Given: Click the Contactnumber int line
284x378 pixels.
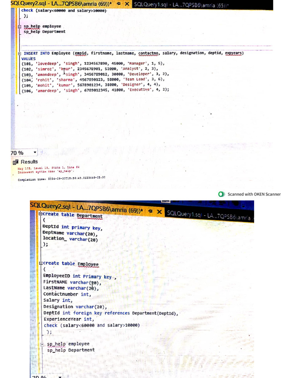Looking at the screenshot, I should (67, 294).
